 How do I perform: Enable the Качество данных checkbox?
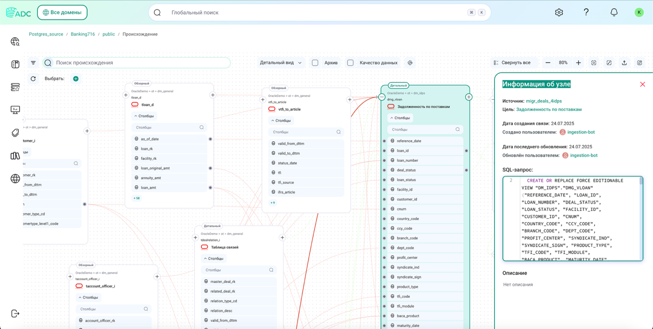[350, 63]
